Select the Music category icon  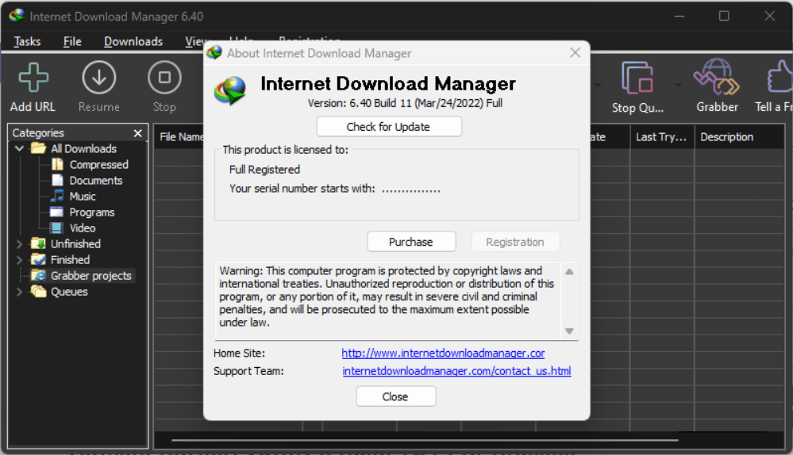point(58,196)
